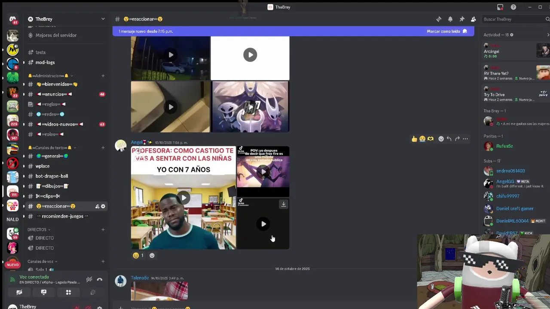Add a voice channel plus icon
This screenshot has width=550, height=309.
pos(103,261)
